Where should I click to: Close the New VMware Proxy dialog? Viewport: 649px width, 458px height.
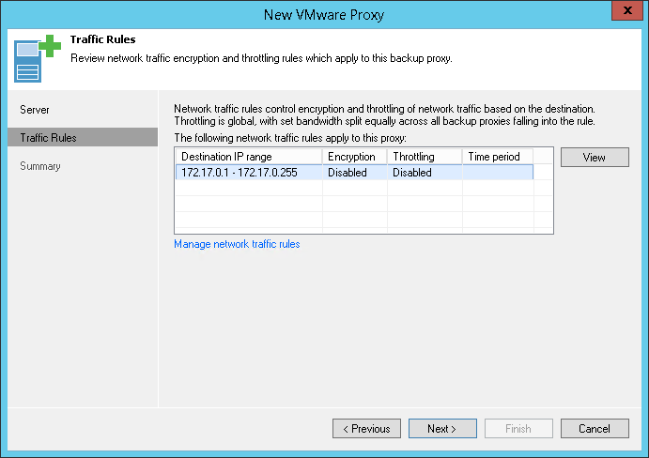click(x=627, y=10)
